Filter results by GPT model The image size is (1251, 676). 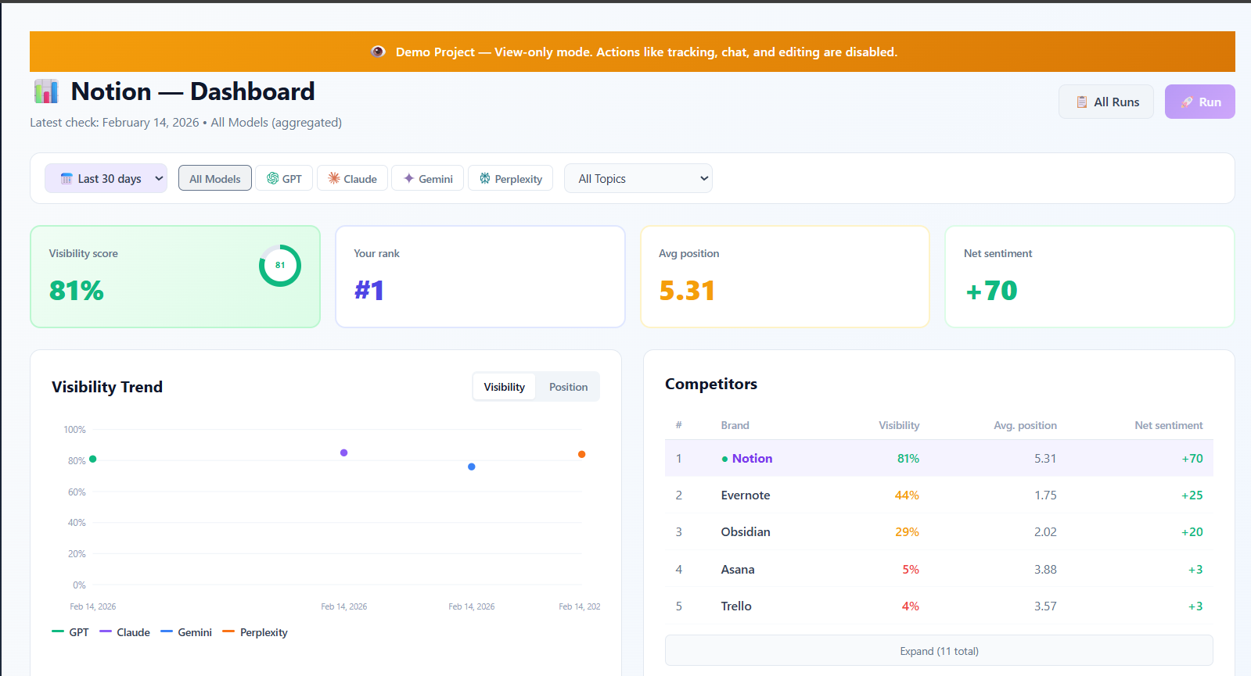(x=284, y=178)
